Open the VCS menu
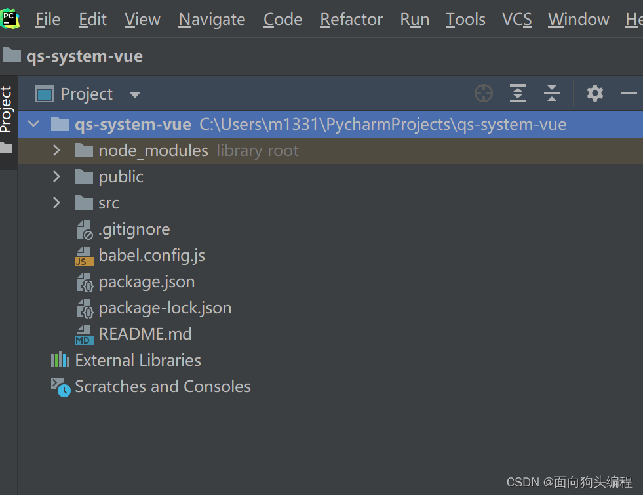Screen dimensions: 643x495 tap(516, 20)
